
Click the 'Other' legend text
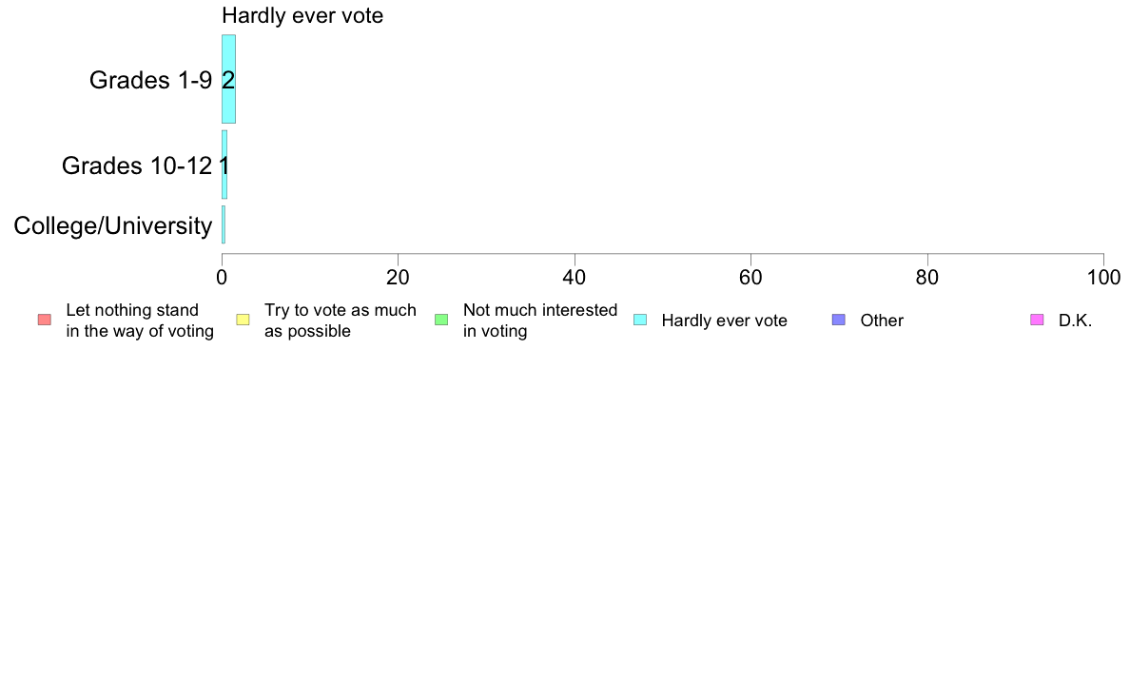click(882, 321)
